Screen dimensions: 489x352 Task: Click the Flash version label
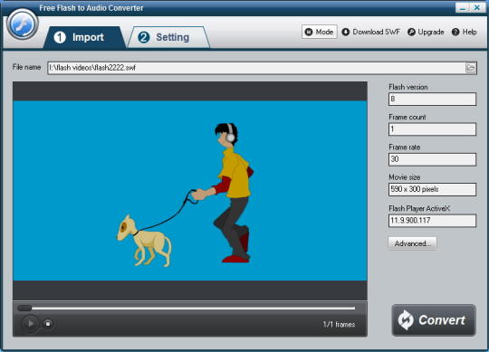coord(408,87)
